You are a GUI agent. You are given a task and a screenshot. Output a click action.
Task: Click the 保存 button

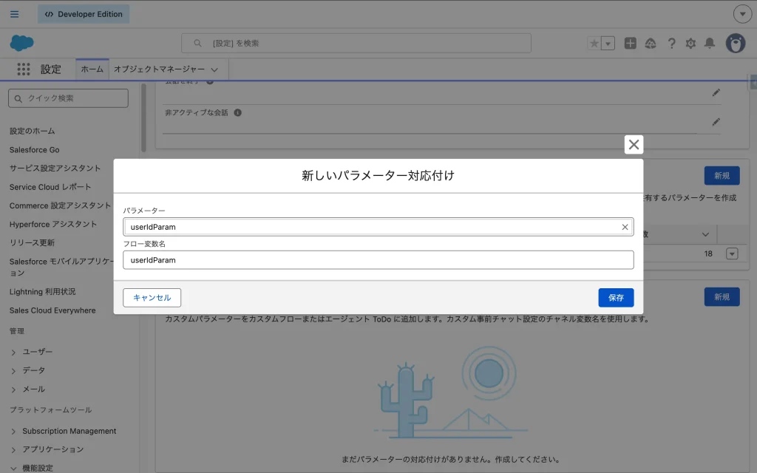616,298
